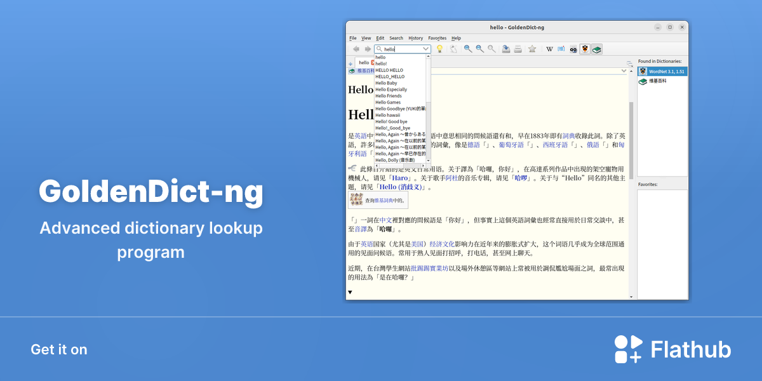The height and width of the screenshot is (381, 762).
Task: Open the Favorites menu
Action: coord(437,38)
